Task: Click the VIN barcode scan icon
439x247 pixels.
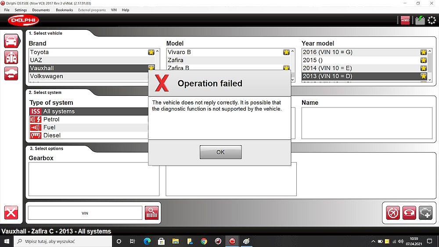Action: coord(152,213)
